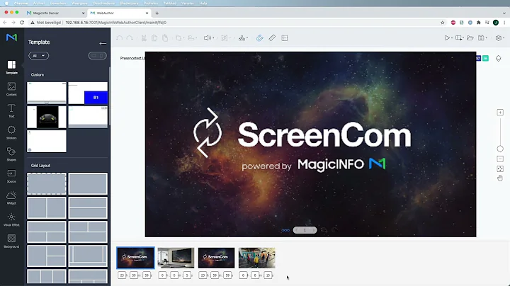Open the Content panel in sidebar
Viewport: 510px width, 286px height.
click(11, 89)
